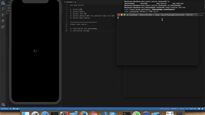Open the VS Code Explorer view
The image size is (205, 115).
click(3, 3)
